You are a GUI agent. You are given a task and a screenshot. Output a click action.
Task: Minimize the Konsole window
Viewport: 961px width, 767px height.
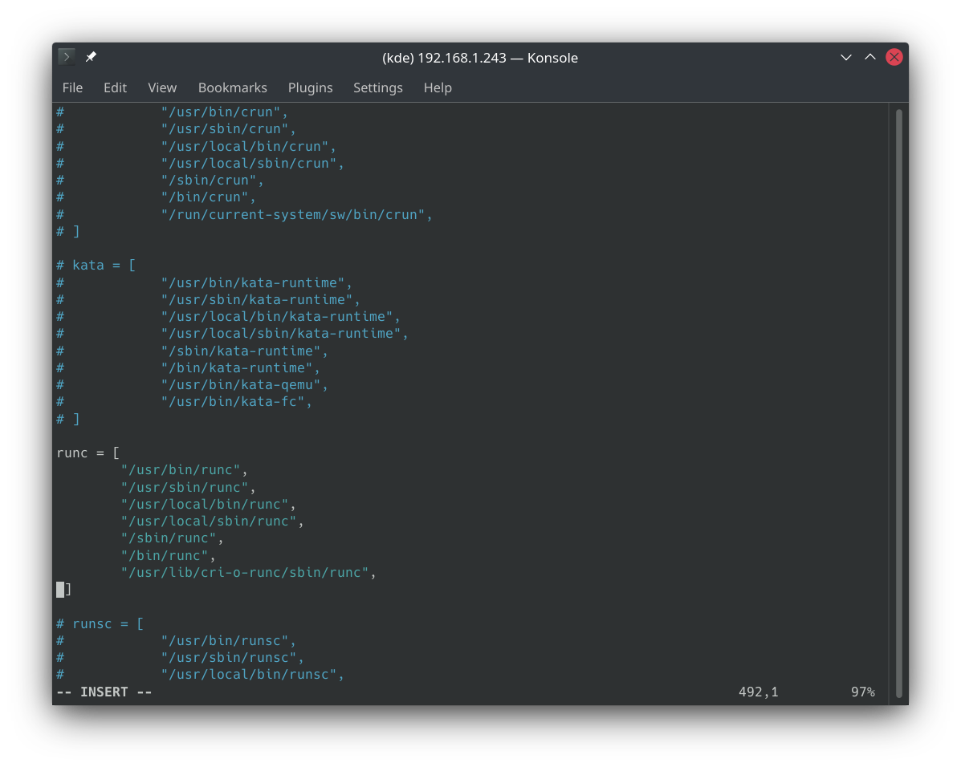(x=845, y=57)
